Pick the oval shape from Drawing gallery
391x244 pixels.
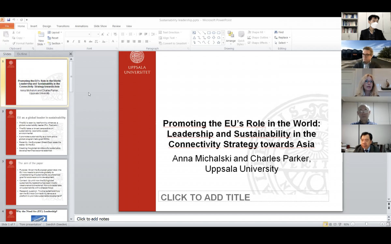coord(214,33)
